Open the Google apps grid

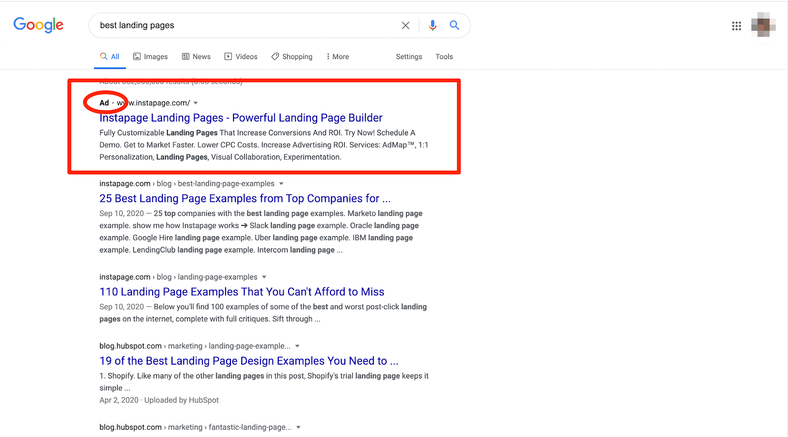coord(736,26)
